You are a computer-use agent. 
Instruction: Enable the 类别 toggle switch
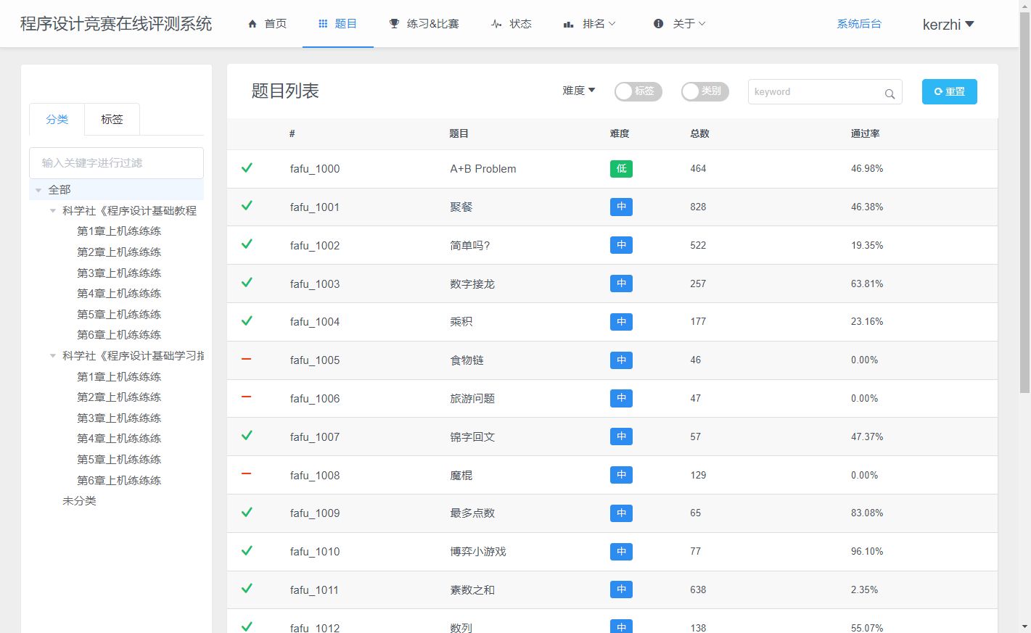[x=705, y=91]
